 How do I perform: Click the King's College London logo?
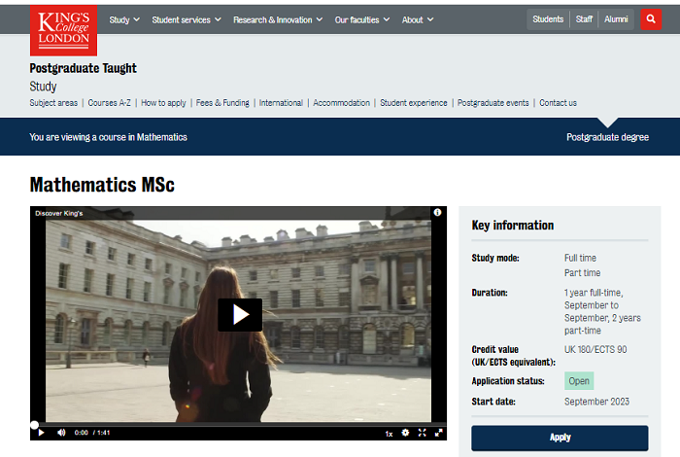(63, 30)
